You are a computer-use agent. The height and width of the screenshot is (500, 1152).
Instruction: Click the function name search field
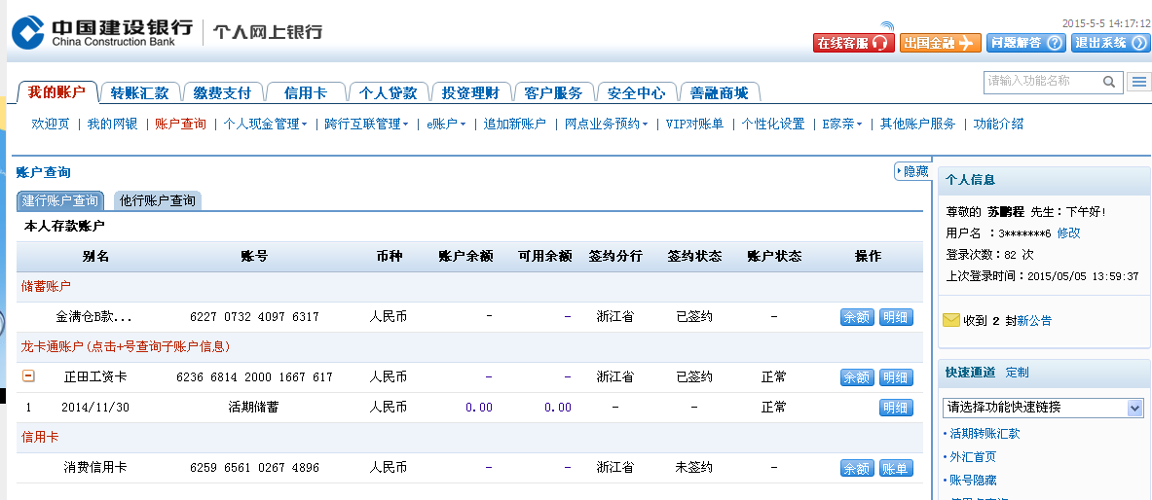(1040, 82)
